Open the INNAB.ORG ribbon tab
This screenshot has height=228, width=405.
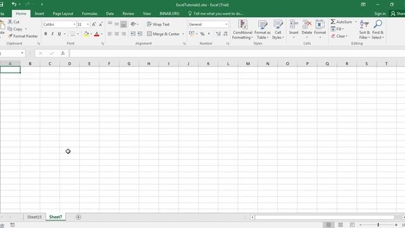coord(170,13)
